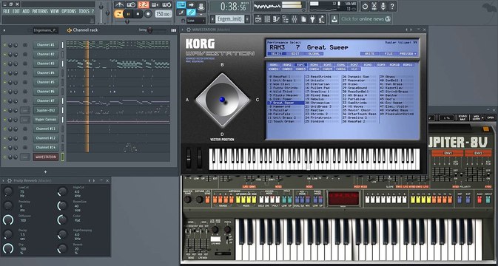Open the help question mark icon
498x266 pixels.
[x=393, y=6]
